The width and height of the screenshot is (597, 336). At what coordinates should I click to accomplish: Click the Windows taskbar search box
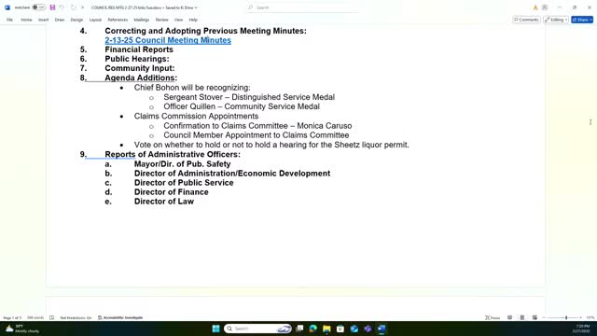[257, 329]
